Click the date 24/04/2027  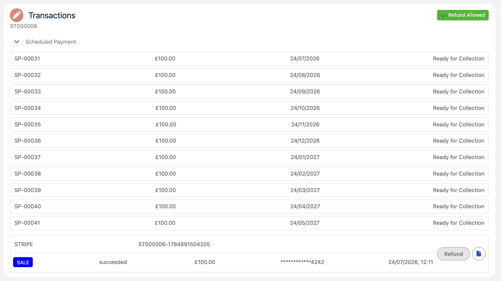305,206
